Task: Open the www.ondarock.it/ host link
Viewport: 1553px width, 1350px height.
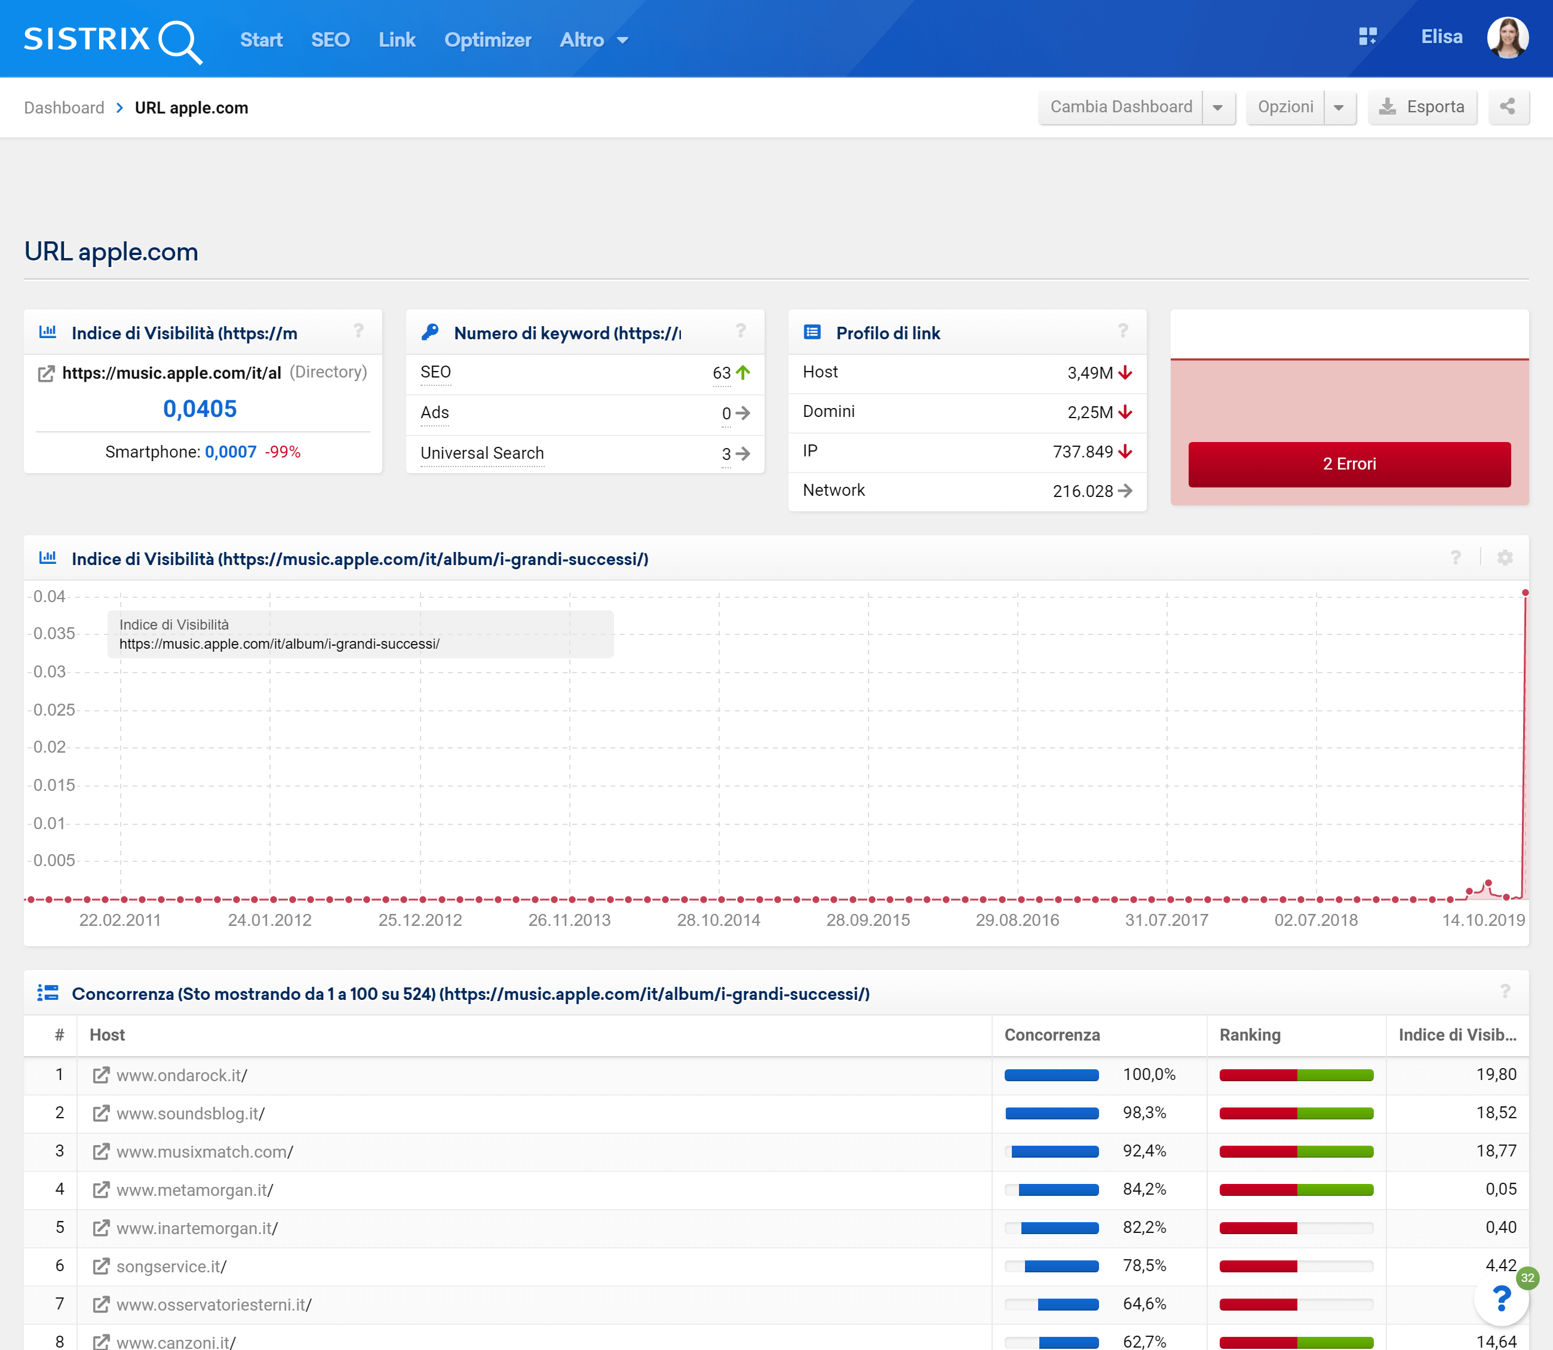Action: tap(182, 1076)
